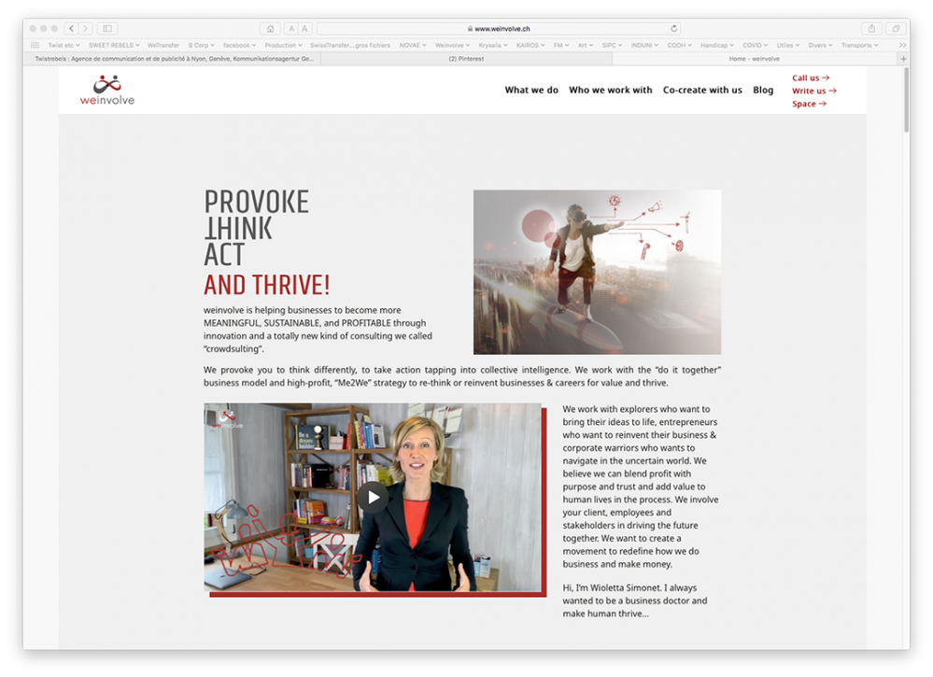
Task: Open a new tab with plus icon
Action: (902, 59)
